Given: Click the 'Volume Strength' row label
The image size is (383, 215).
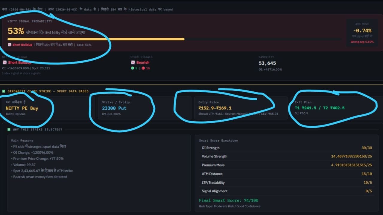Looking at the screenshot, I should pyautogui.click(x=215, y=156).
